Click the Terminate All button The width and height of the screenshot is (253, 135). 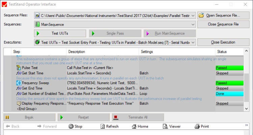(x=138, y=117)
